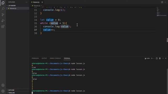Click 'console.log(value);' on line 36
This screenshot has height=94, width=168.
click(x=57, y=26)
